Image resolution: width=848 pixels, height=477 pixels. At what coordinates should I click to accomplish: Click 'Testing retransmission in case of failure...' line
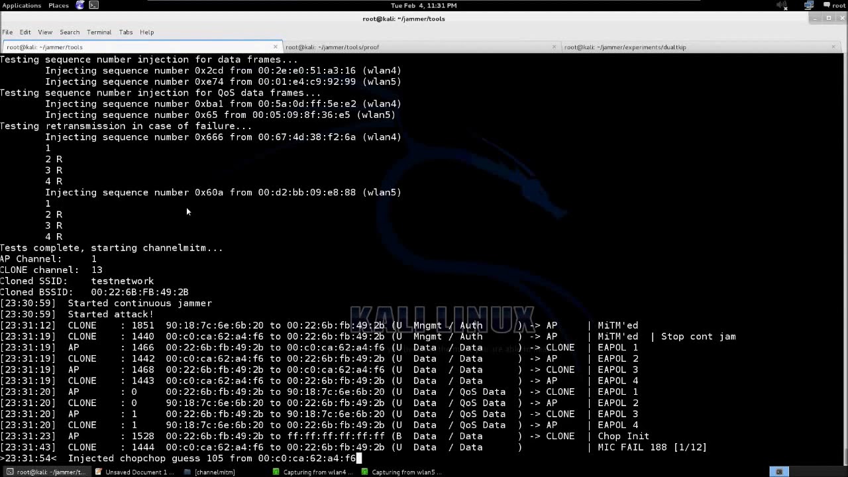tap(126, 126)
